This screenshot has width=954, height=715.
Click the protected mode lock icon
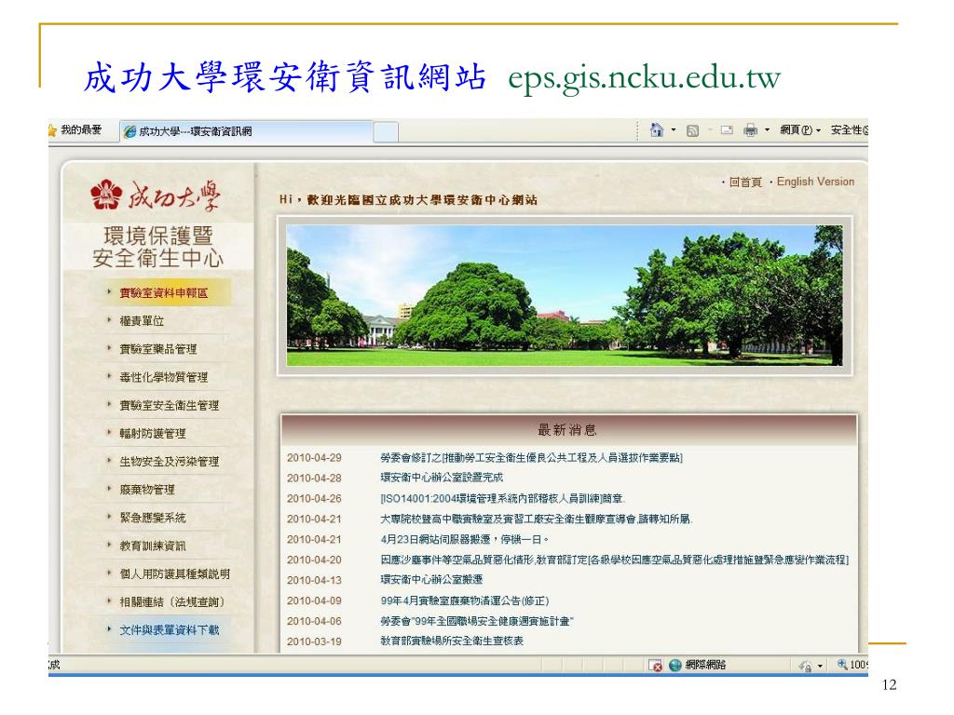806,666
